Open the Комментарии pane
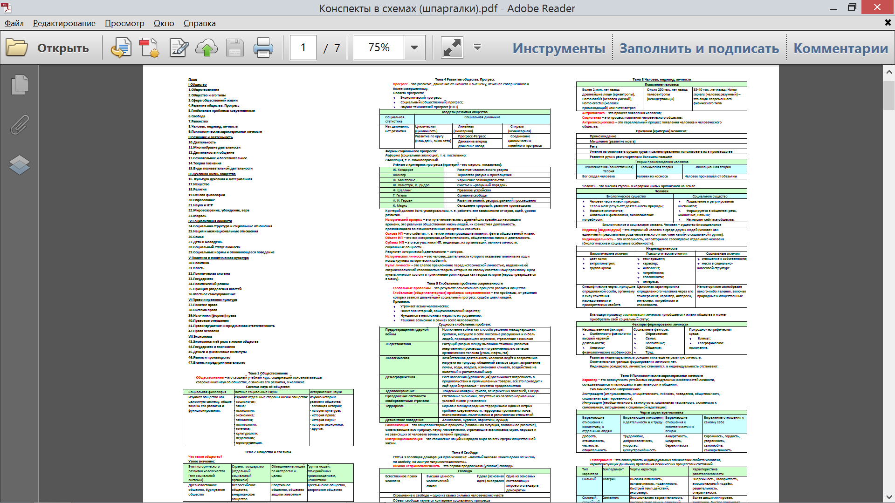This screenshot has height=503, width=895. click(x=841, y=48)
